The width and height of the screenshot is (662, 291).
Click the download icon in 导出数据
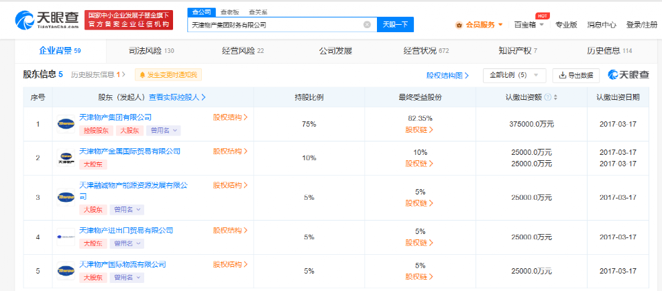coord(562,76)
